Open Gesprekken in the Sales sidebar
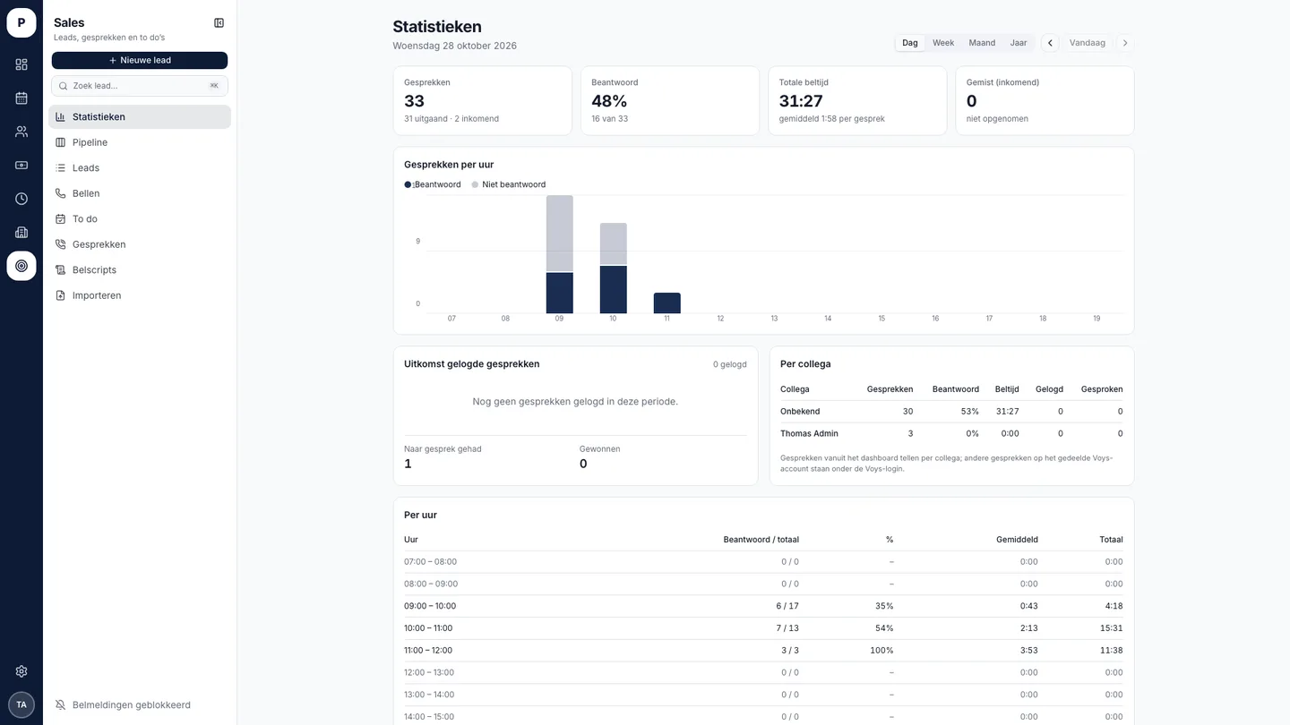 (x=140, y=244)
